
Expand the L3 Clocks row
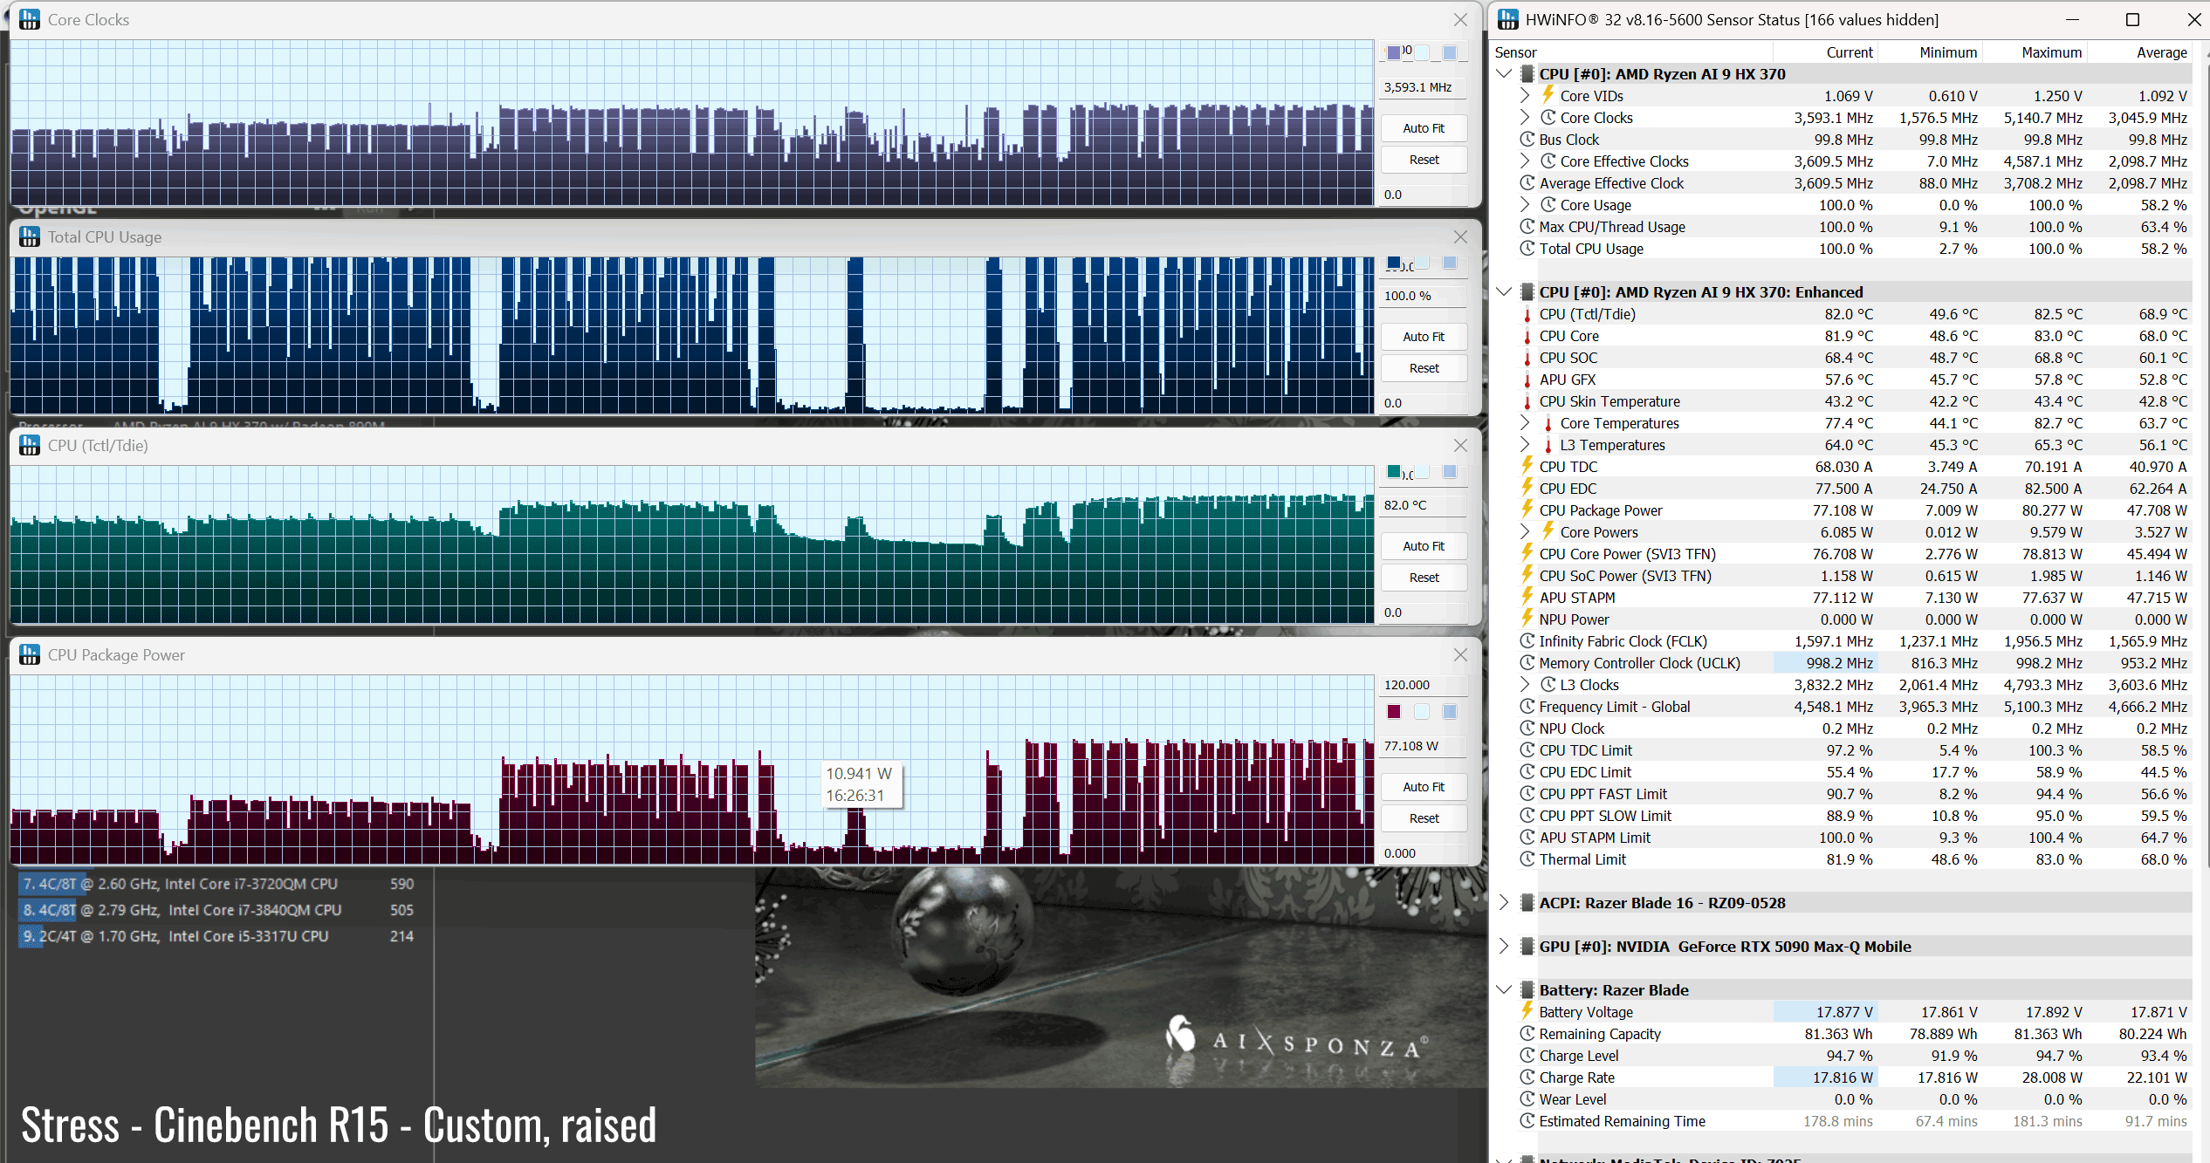coord(1525,684)
